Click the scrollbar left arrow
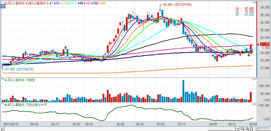 coord(2,129)
